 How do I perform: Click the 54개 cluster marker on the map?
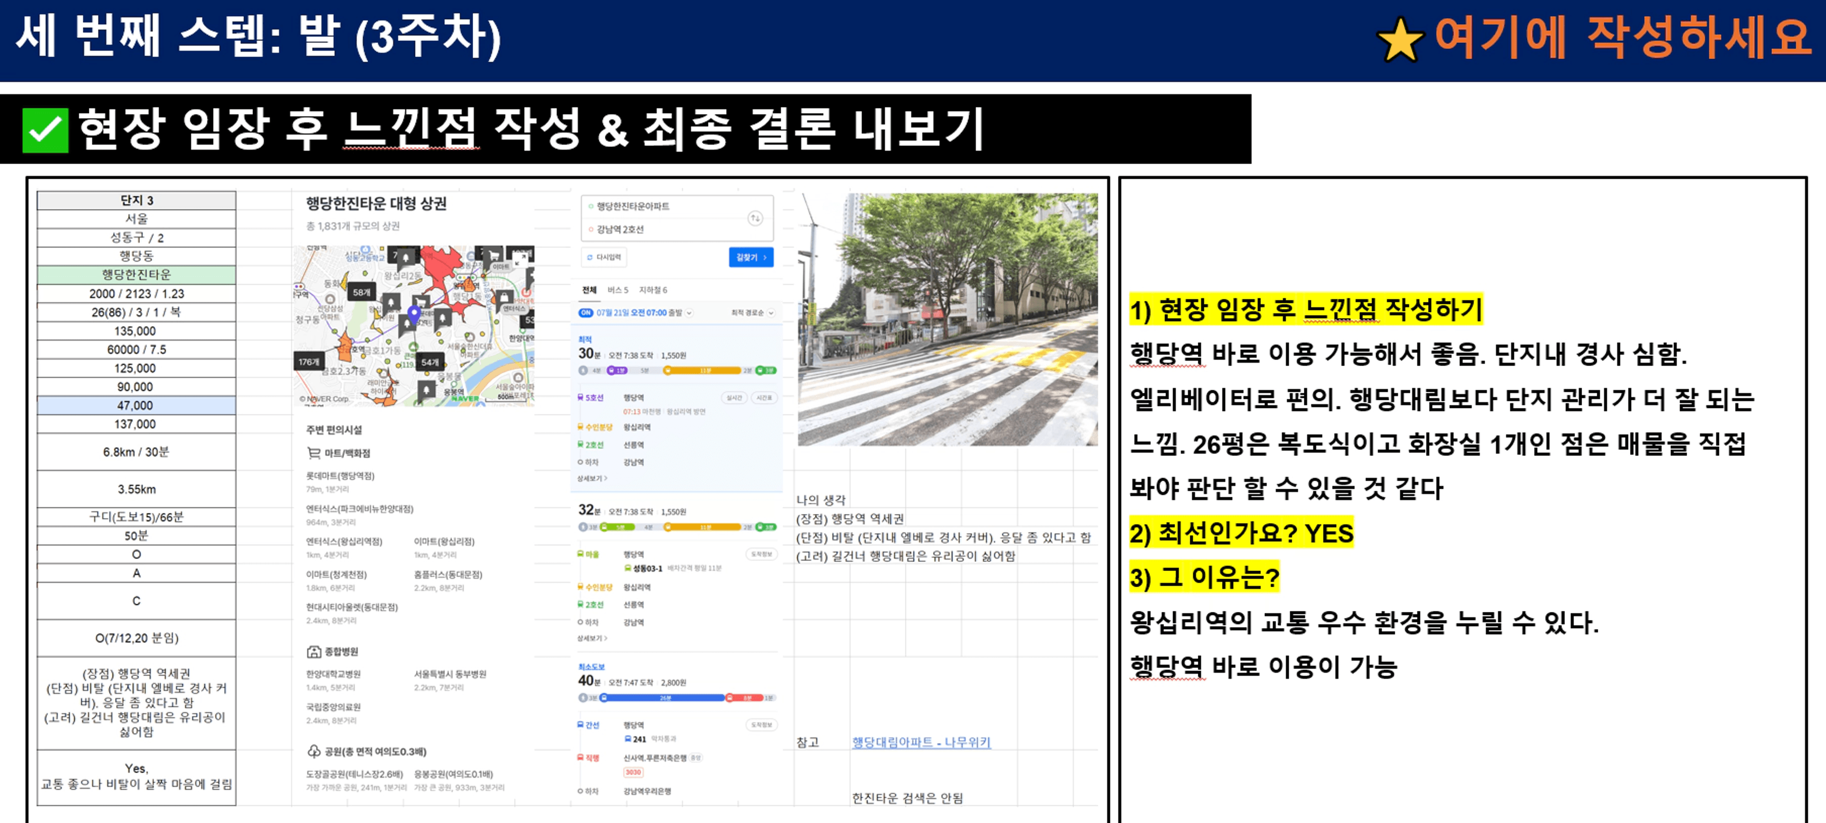429,361
